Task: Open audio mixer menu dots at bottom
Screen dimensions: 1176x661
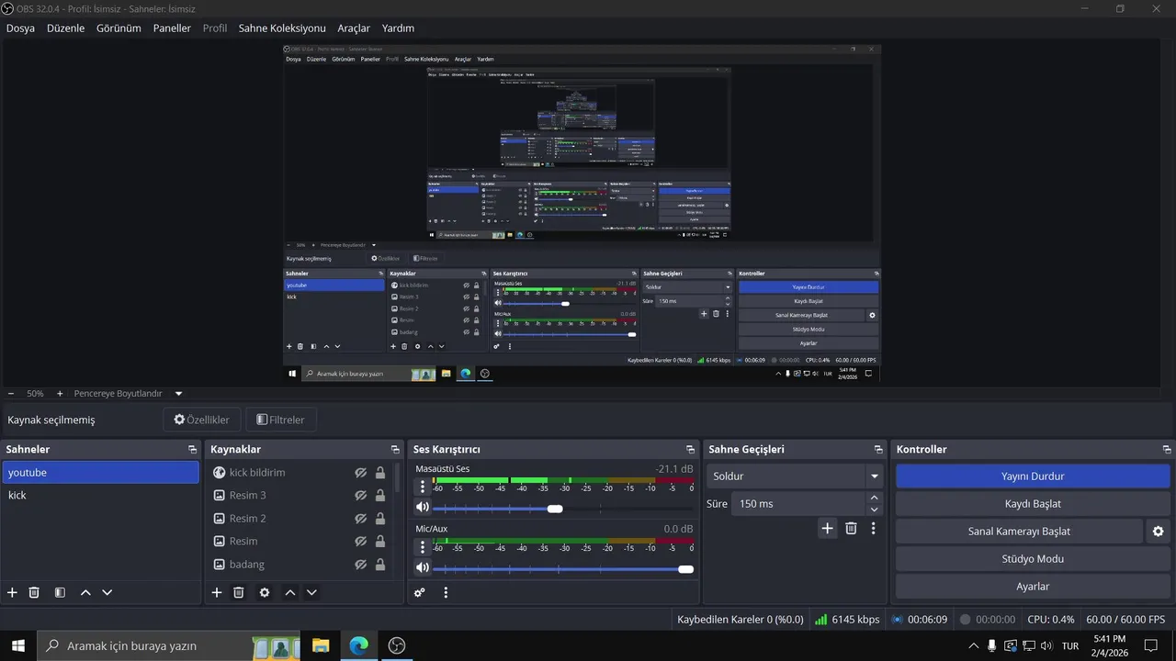Action: click(x=446, y=593)
